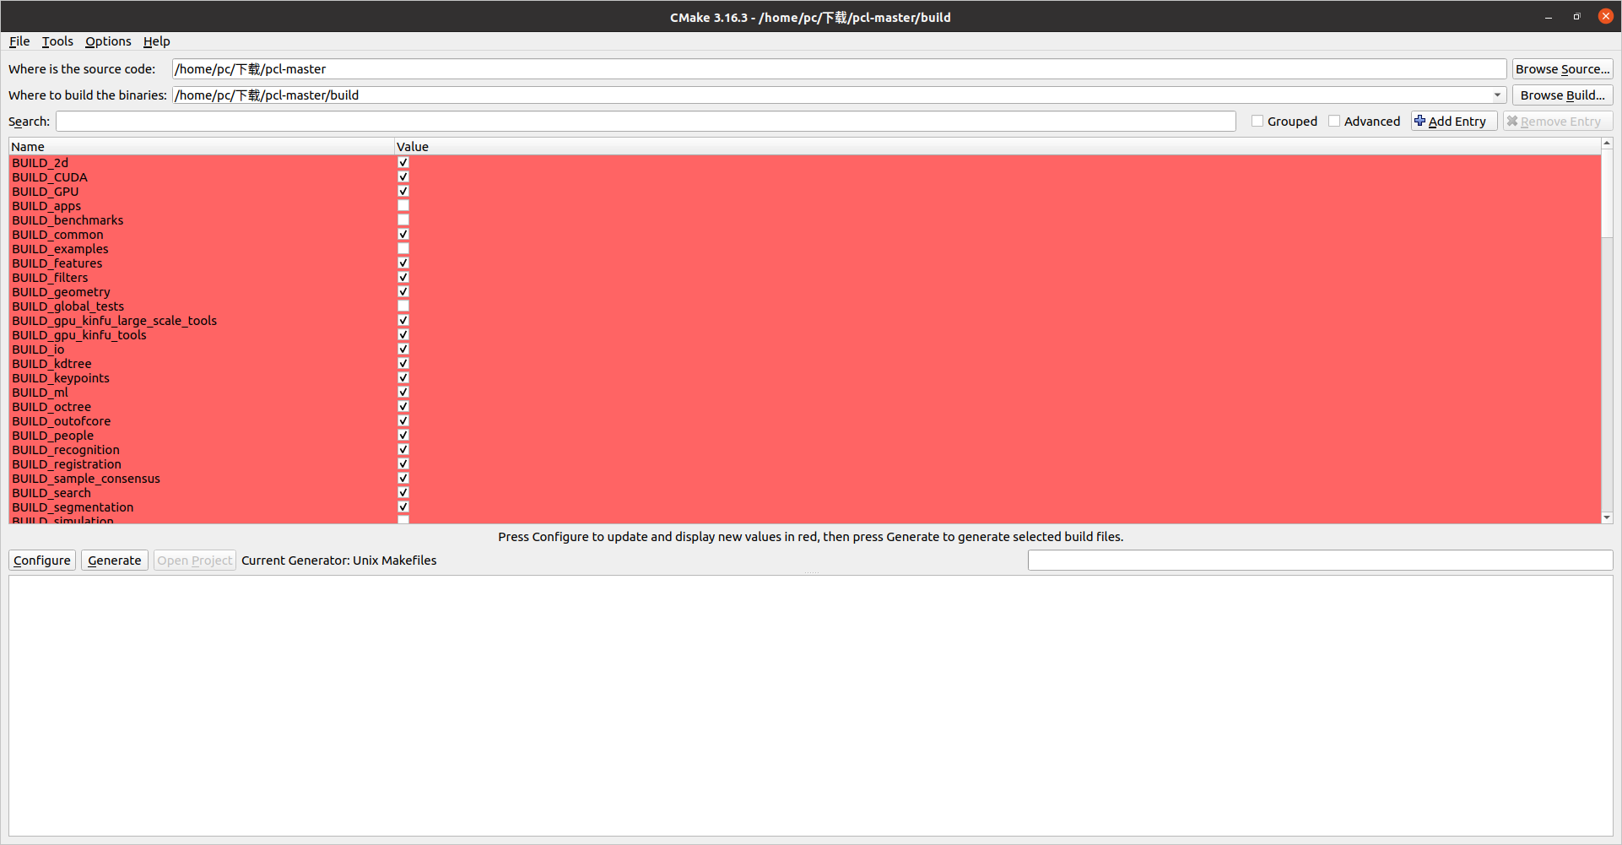The height and width of the screenshot is (845, 1622).
Task: Uncheck the BUILD_features checkbox
Action: pos(403,263)
